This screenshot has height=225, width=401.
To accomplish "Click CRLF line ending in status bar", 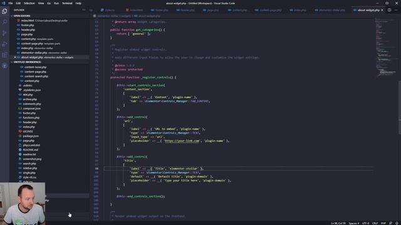I will pyautogui.click(x=375, y=223).
